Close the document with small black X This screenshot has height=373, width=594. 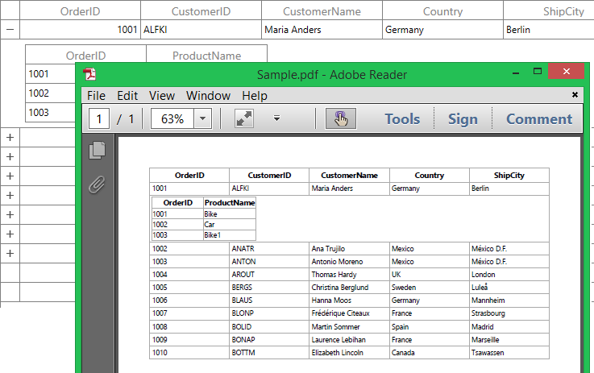pos(575,94)
